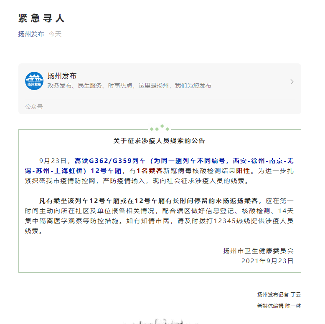The height and width of the screenshot is (324, 325).
Task: Click the red word 阳性
Action: (x=243, y=171)
